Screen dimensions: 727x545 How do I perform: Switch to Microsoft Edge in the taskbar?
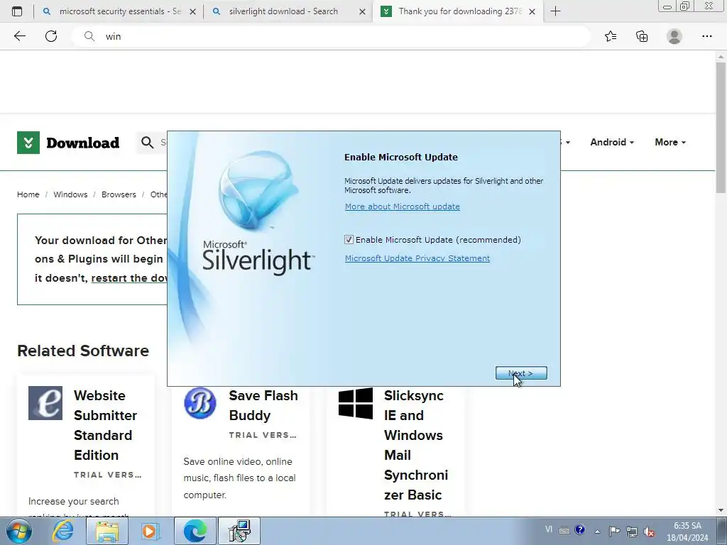[x=195, y=531]
